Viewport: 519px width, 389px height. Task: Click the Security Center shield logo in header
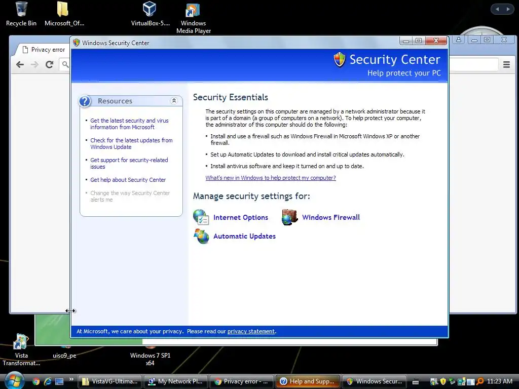click(340, 60)
